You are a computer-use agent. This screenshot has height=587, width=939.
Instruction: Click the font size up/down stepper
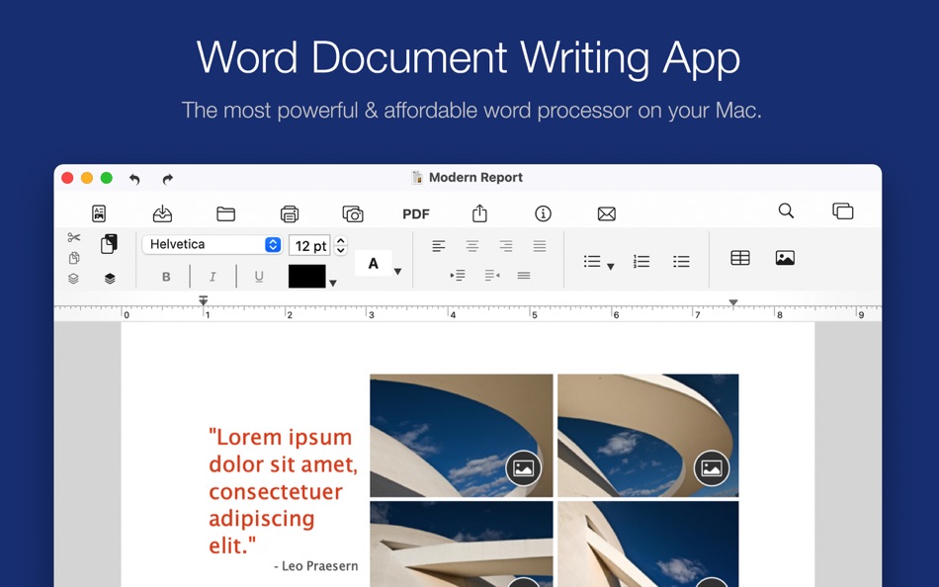tap(340, 245)
